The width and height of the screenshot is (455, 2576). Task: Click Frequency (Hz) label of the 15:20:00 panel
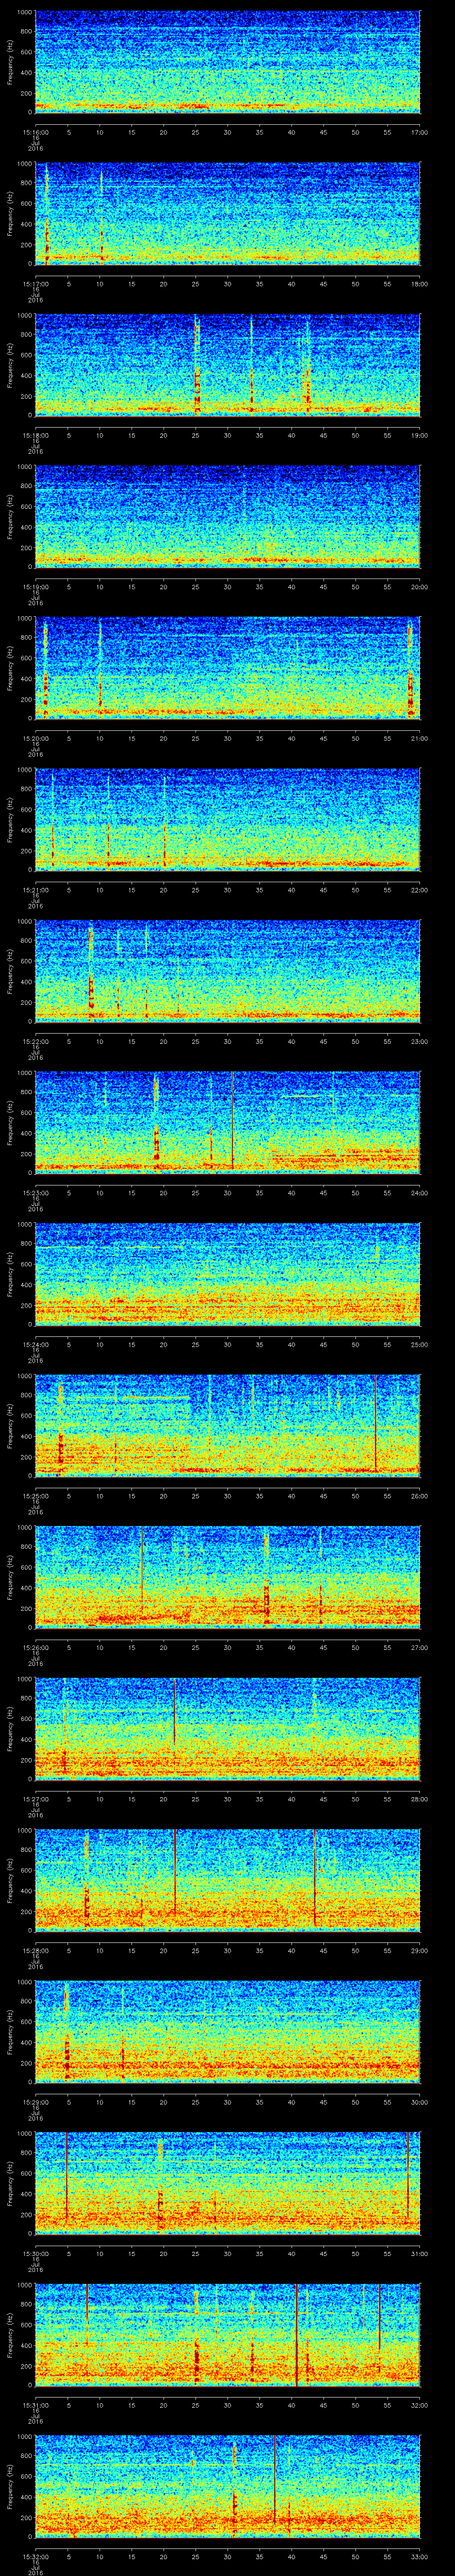click(10, 668)
